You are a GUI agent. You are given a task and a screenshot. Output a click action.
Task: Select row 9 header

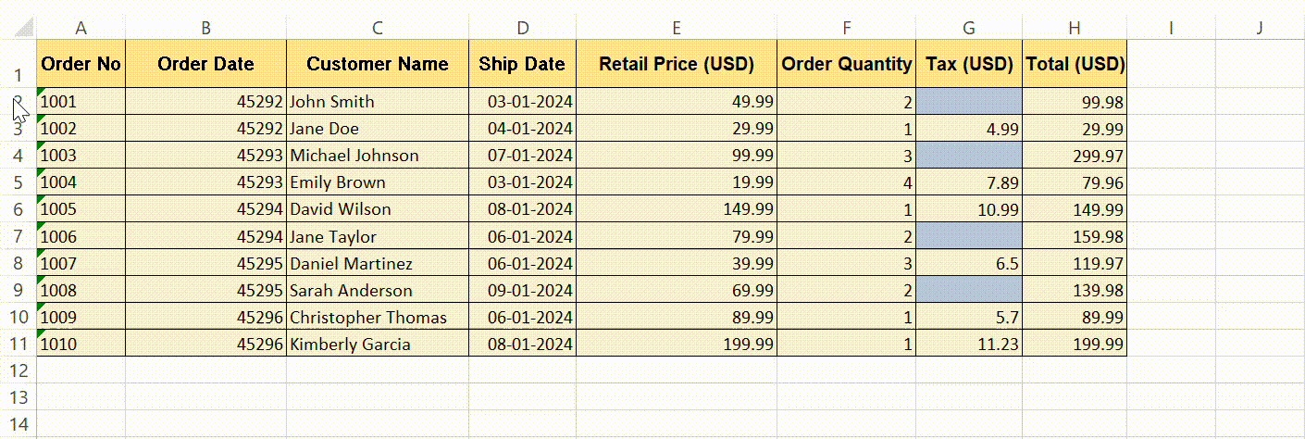pos(19,290)
